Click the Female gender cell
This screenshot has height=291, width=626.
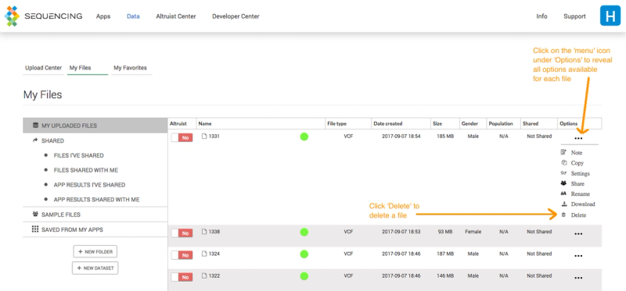pos(473,232)
